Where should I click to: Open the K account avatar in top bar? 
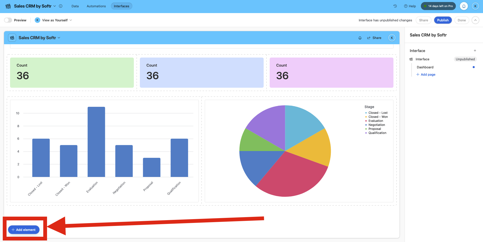475,6
